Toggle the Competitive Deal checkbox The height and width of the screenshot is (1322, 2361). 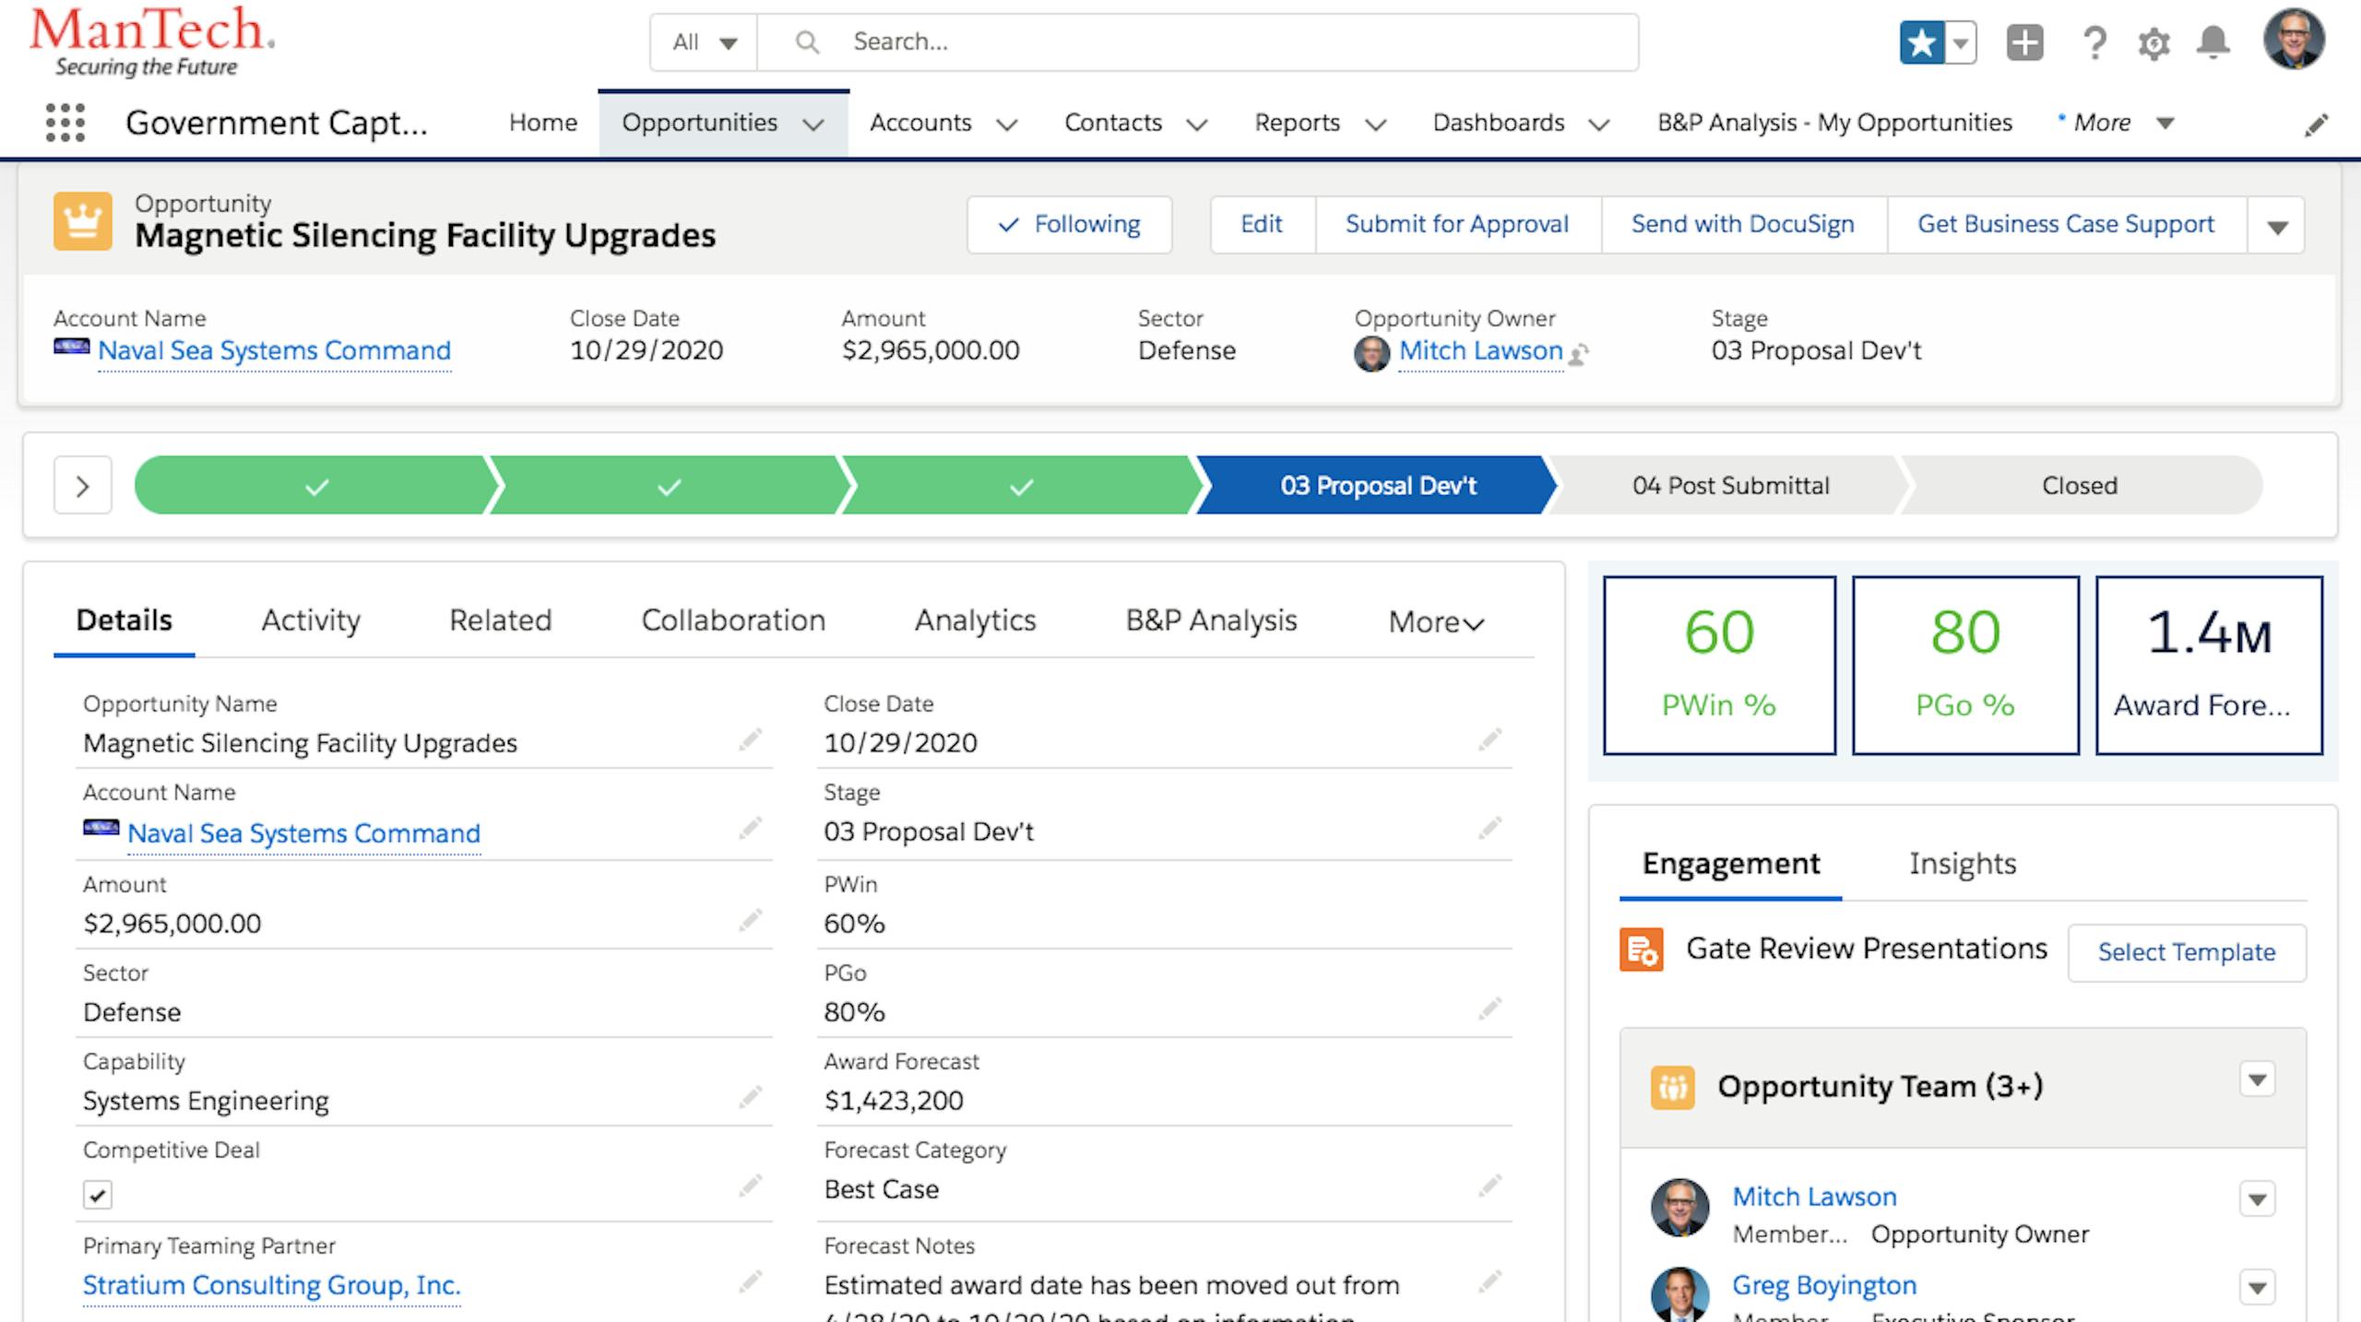coord(98,1195)
